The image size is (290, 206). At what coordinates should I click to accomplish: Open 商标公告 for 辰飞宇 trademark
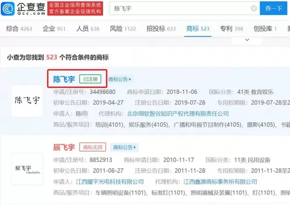click(125, 147)
